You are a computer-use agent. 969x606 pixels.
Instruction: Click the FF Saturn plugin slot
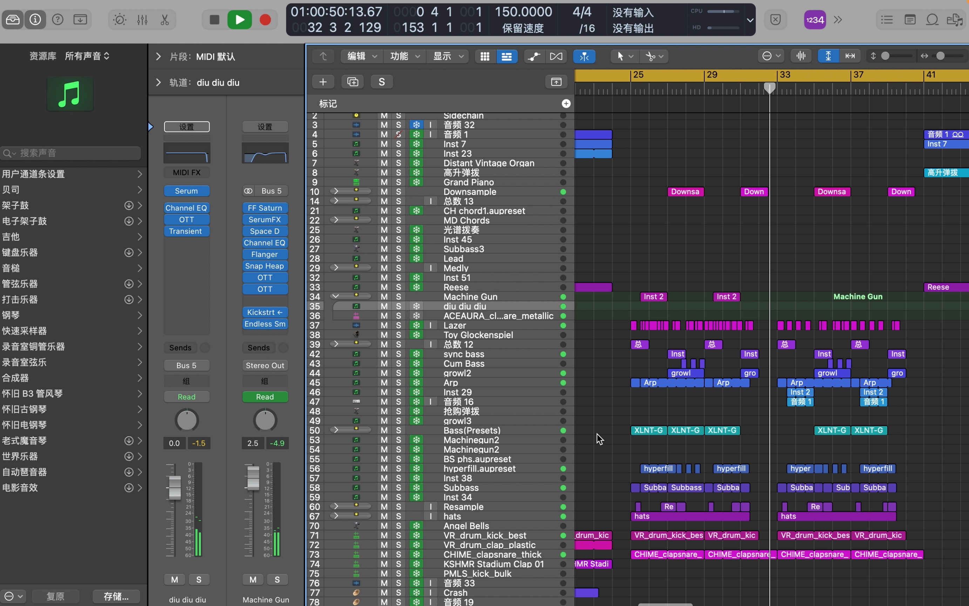coord(265,208)
